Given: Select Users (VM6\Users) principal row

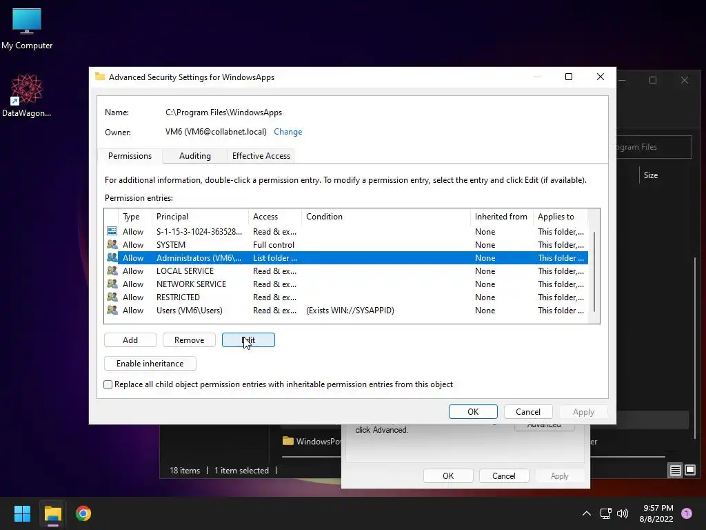Looking at the screenshot, I should point(346,310).
